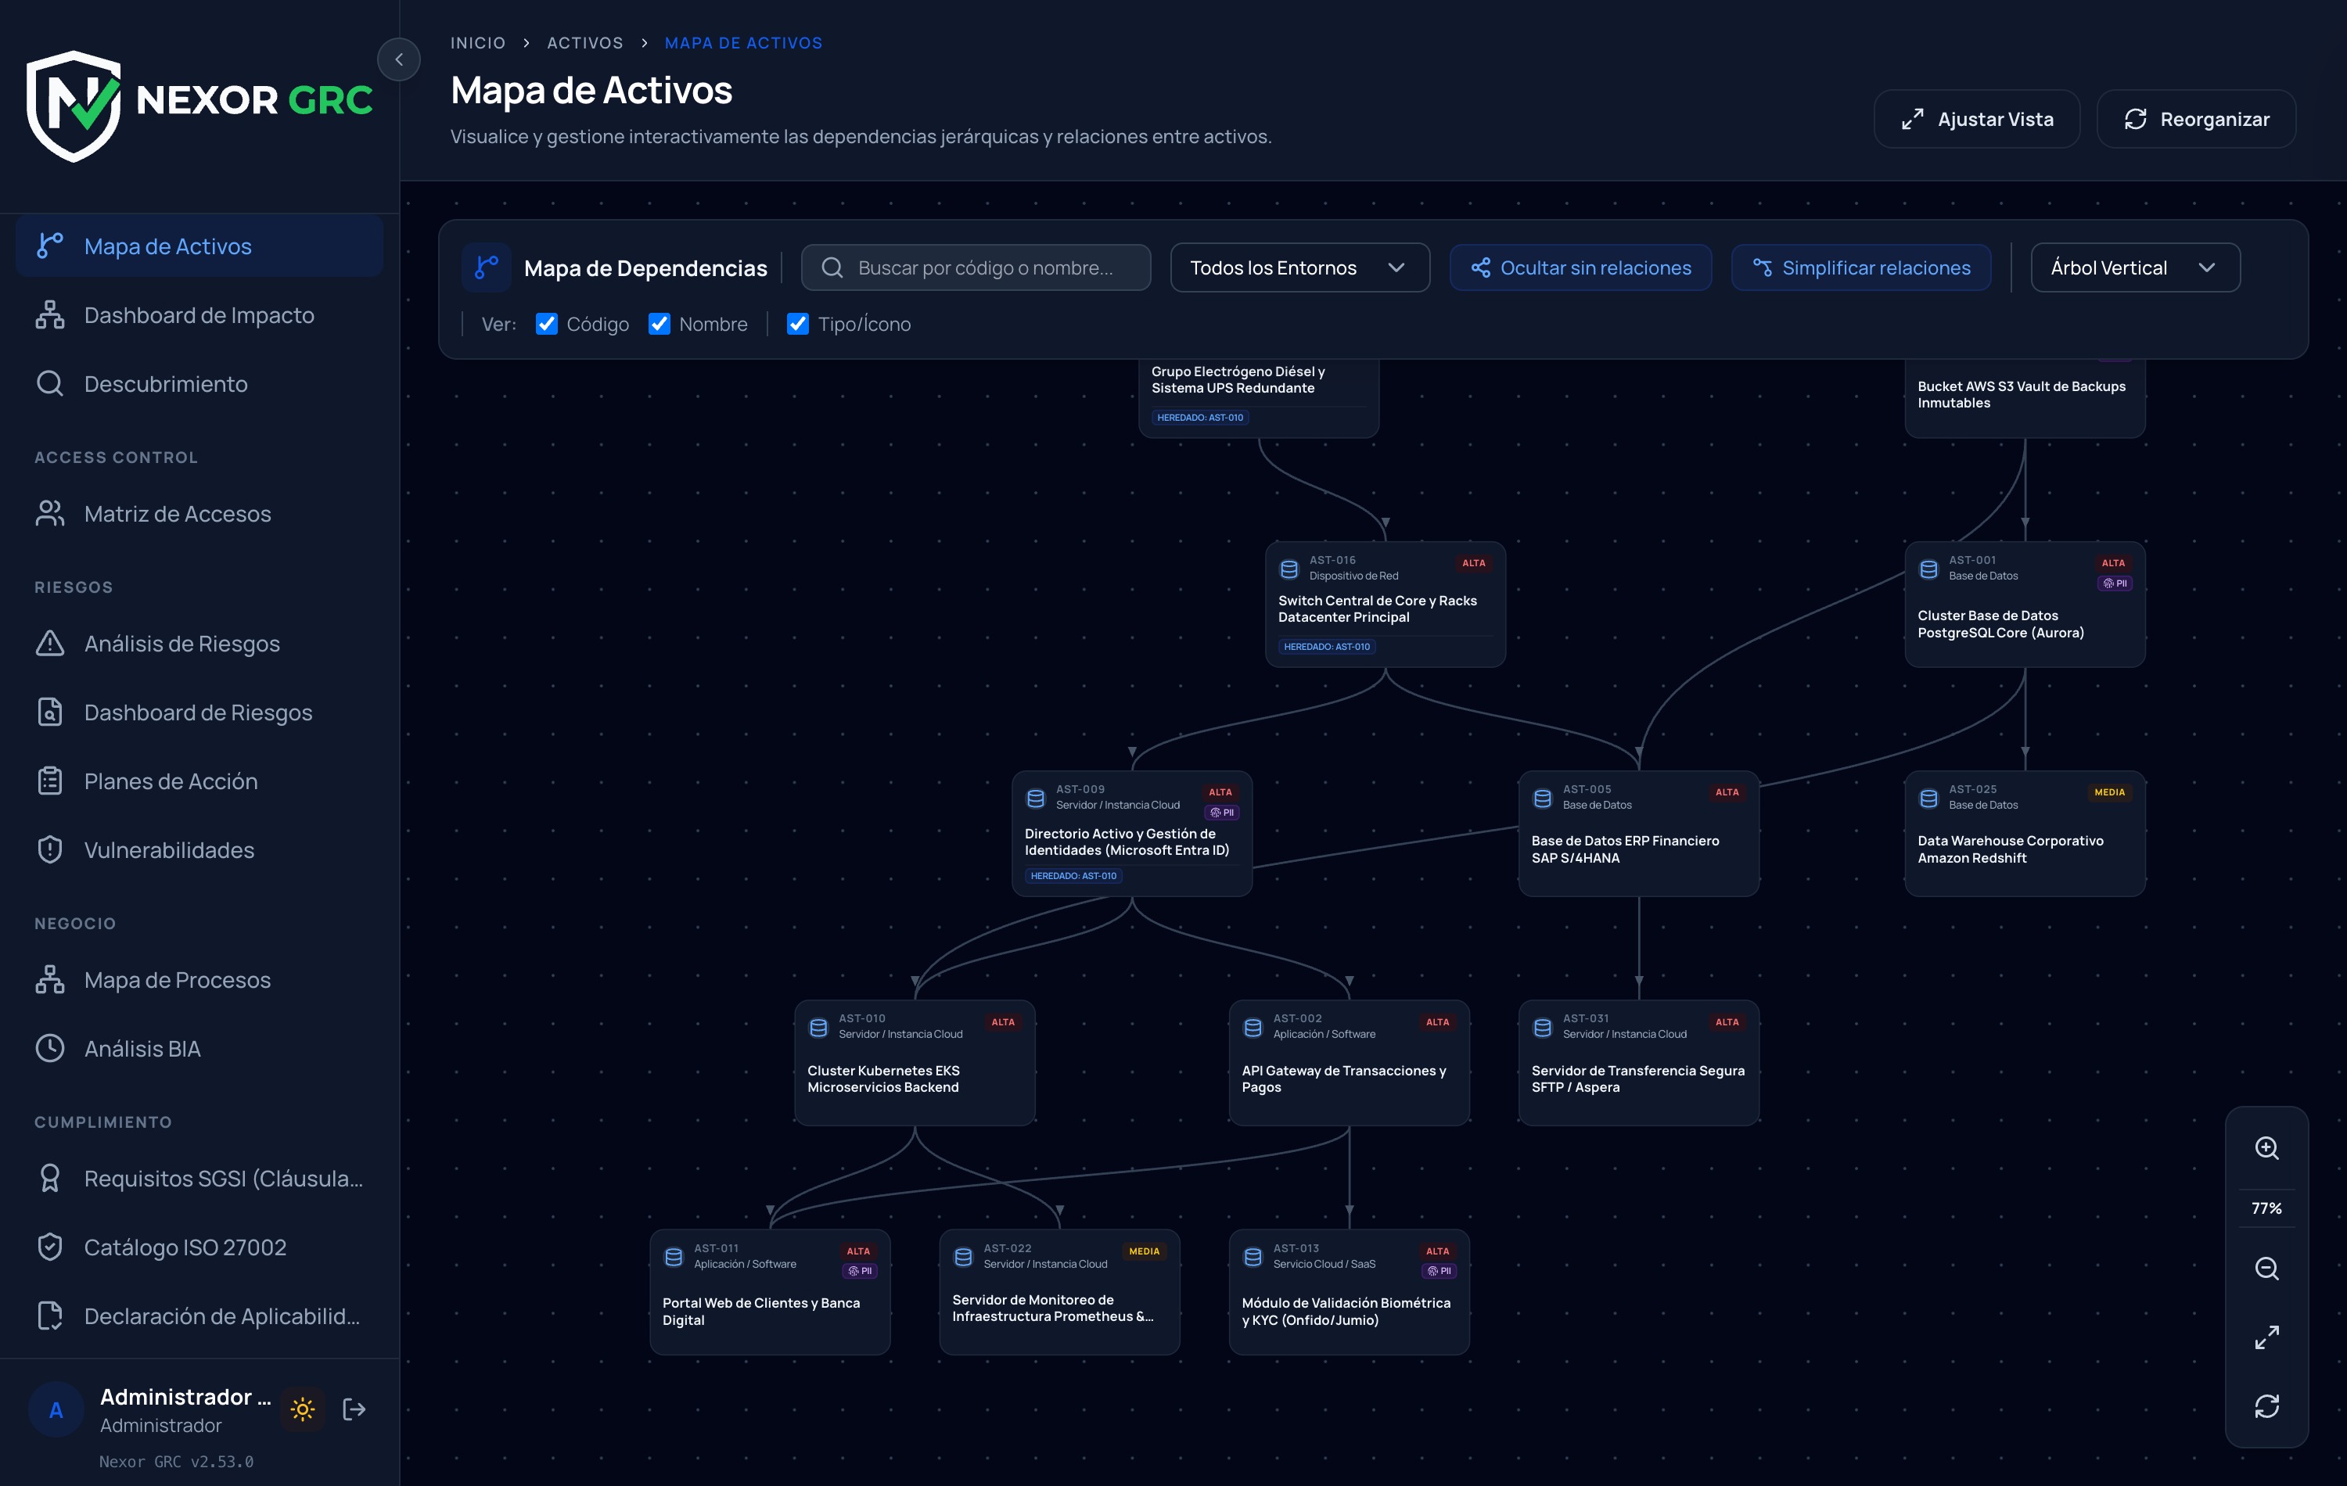Click the 77% zoom level text
2347x1486 pixels.
(x=2266, y=1208)
